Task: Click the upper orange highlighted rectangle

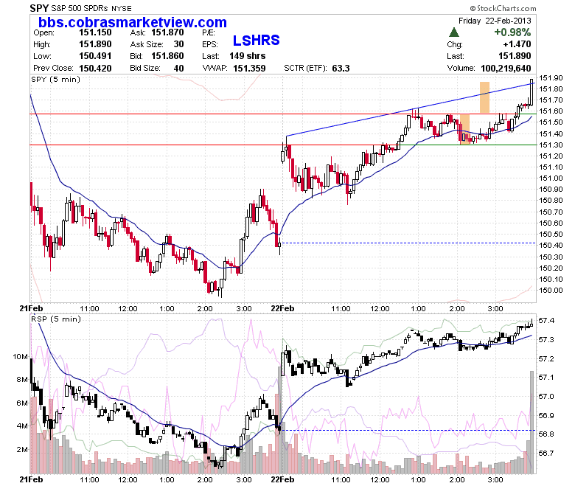Action: click(484, 97)
